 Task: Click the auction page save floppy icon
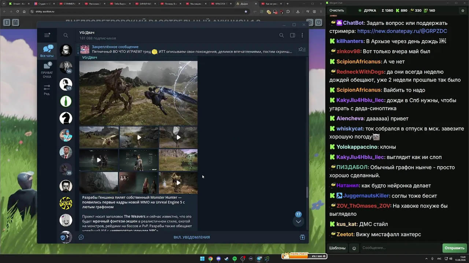(x=15, y=23)
